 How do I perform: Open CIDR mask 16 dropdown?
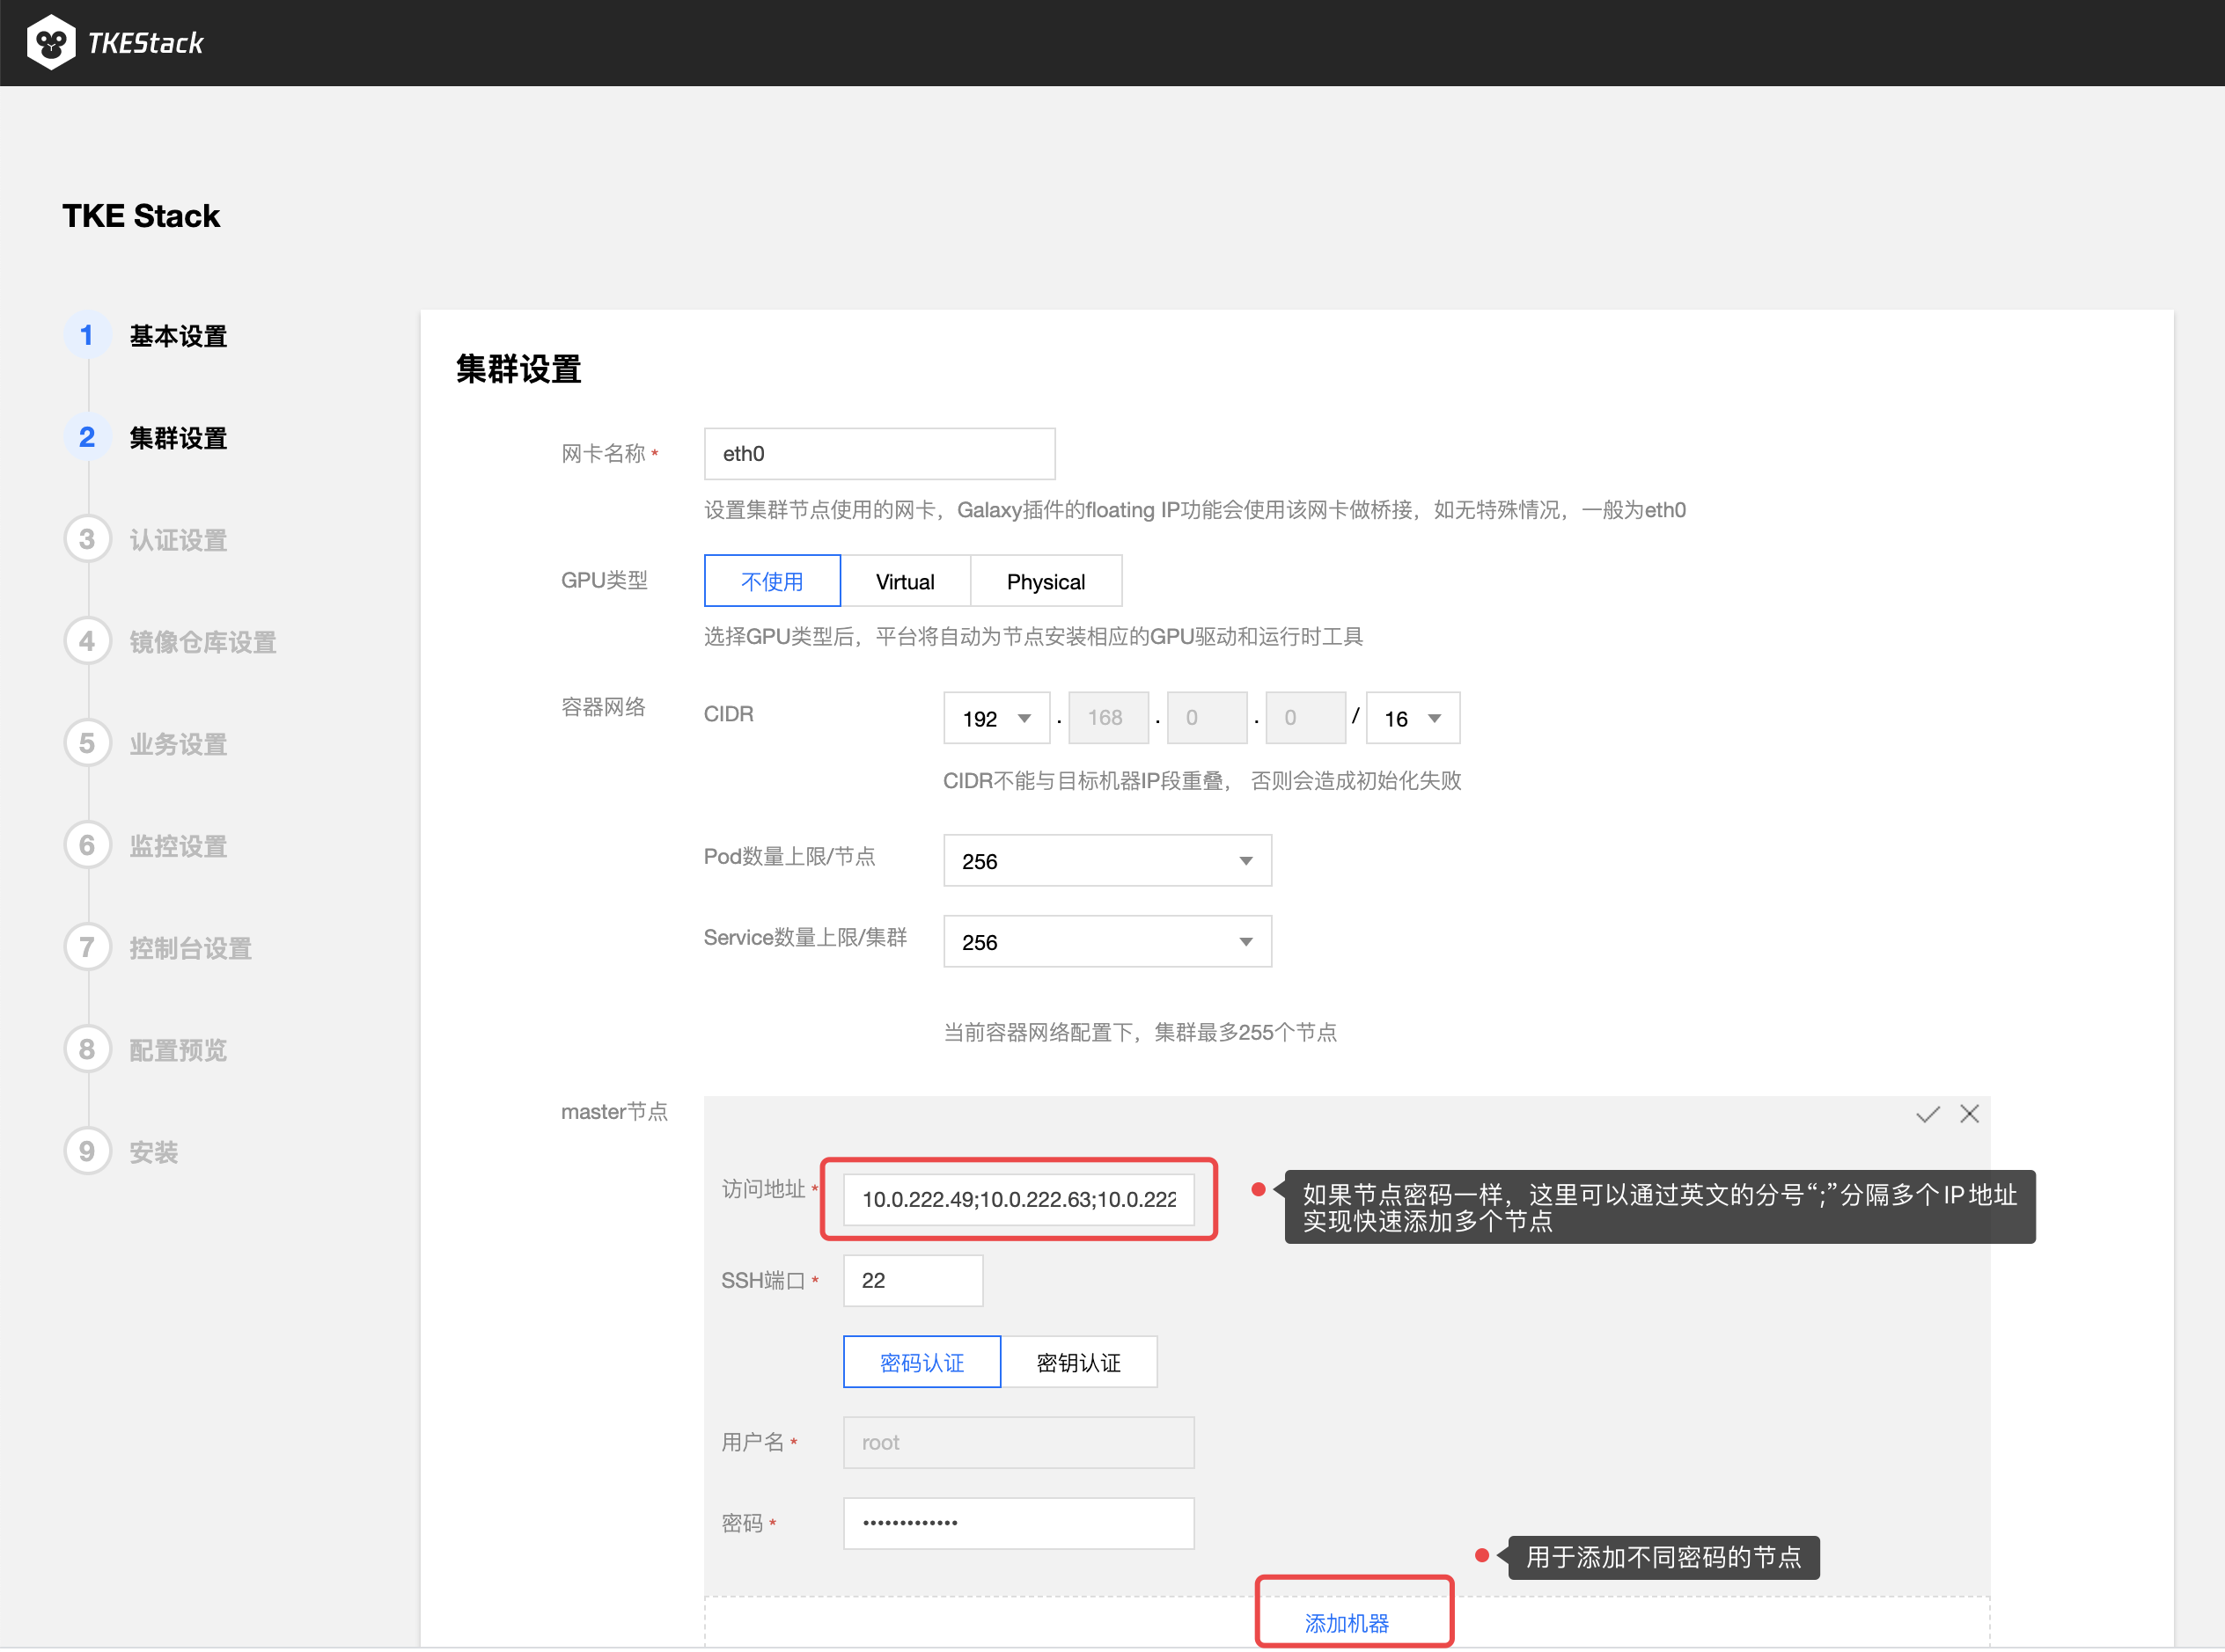pos(1412,718)
